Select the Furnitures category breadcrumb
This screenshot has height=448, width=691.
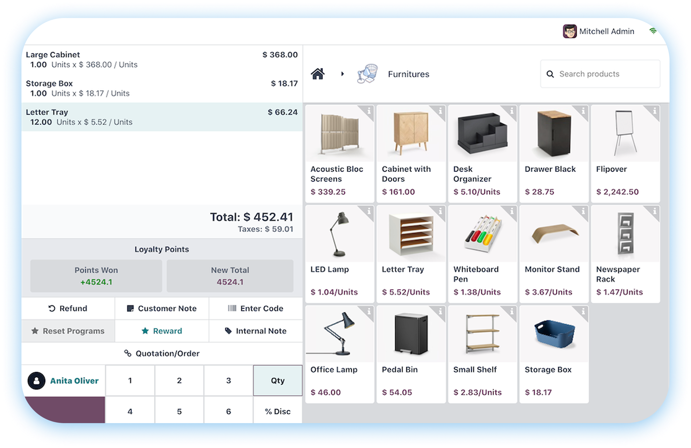tap(408, 74)
